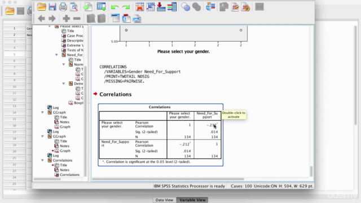
Task: Click the Sig. (2-tailed) value .014 in the Need_For_Support column
Action: [214, 132]
